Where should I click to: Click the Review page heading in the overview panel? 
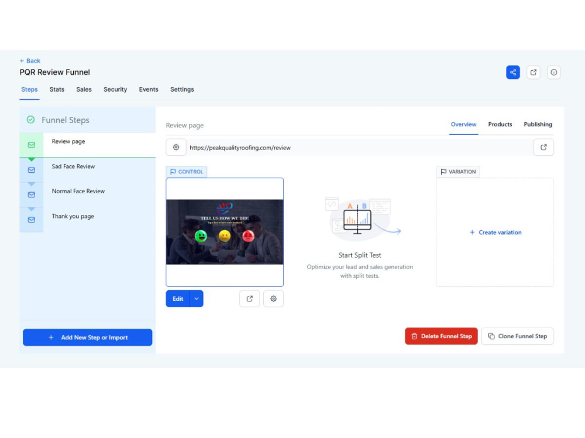pos(185,126)
